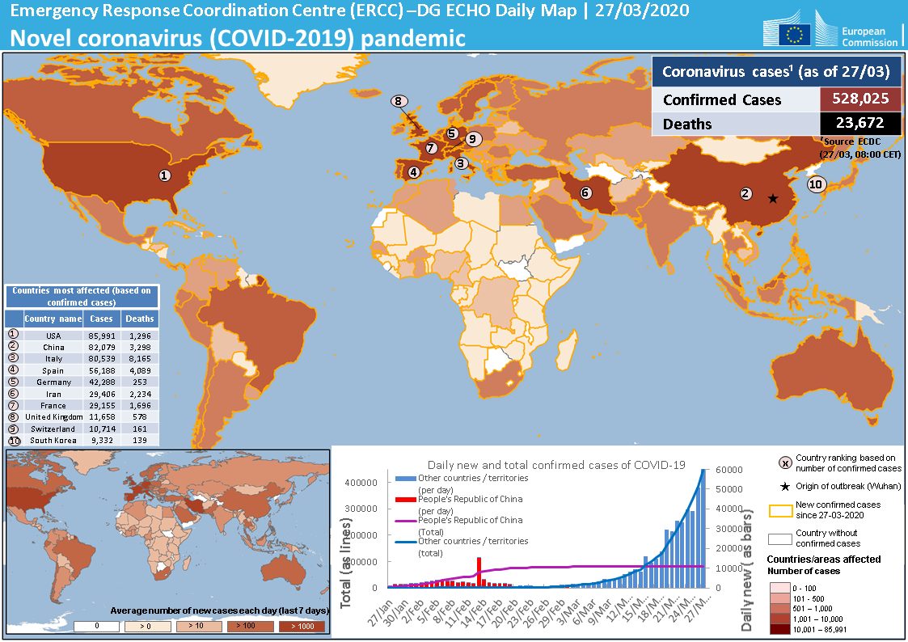908x642 pixels.
Task: Click the 'Country without confirmed cases' legend box
Action: [x=781, y=539]
